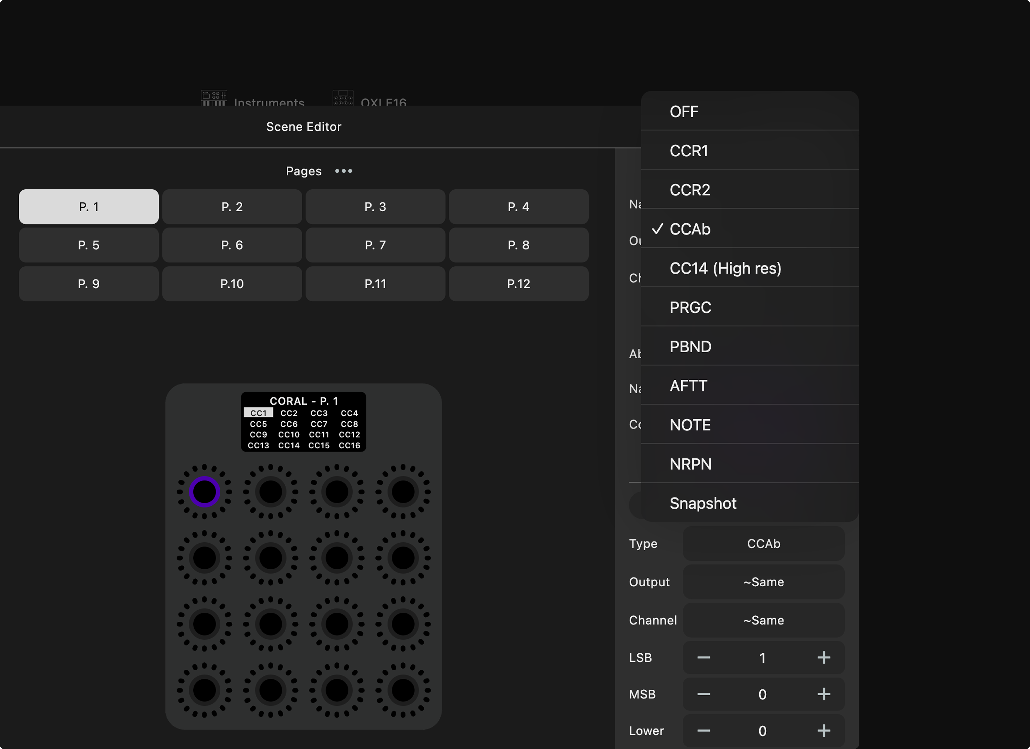Screen dimensions: 1030x749
Task: Open the Pages ellipsis options
Action: 343,171
